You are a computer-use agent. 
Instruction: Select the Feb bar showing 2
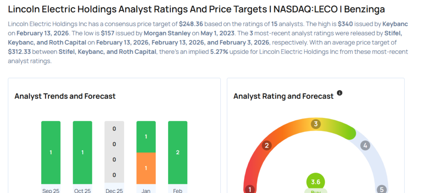pyautogui.click(x=178, y=152)
